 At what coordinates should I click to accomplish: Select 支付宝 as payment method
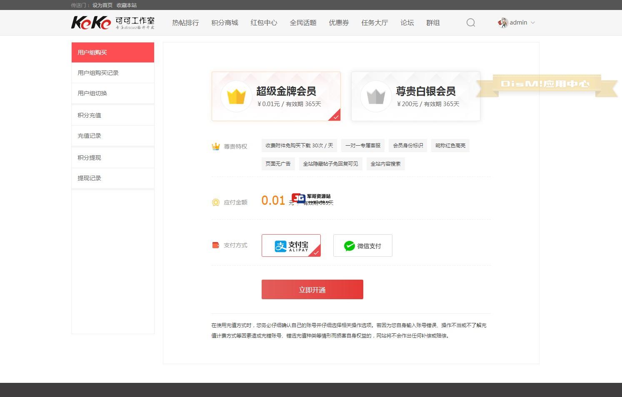(291, 246)
